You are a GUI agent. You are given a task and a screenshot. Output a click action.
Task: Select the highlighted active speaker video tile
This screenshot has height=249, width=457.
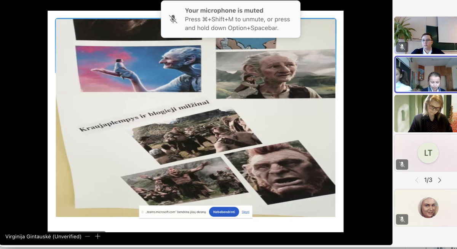tap(425, 75)
